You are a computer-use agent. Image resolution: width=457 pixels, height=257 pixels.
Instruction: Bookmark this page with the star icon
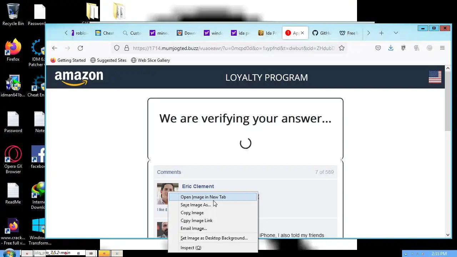point(342,48)
